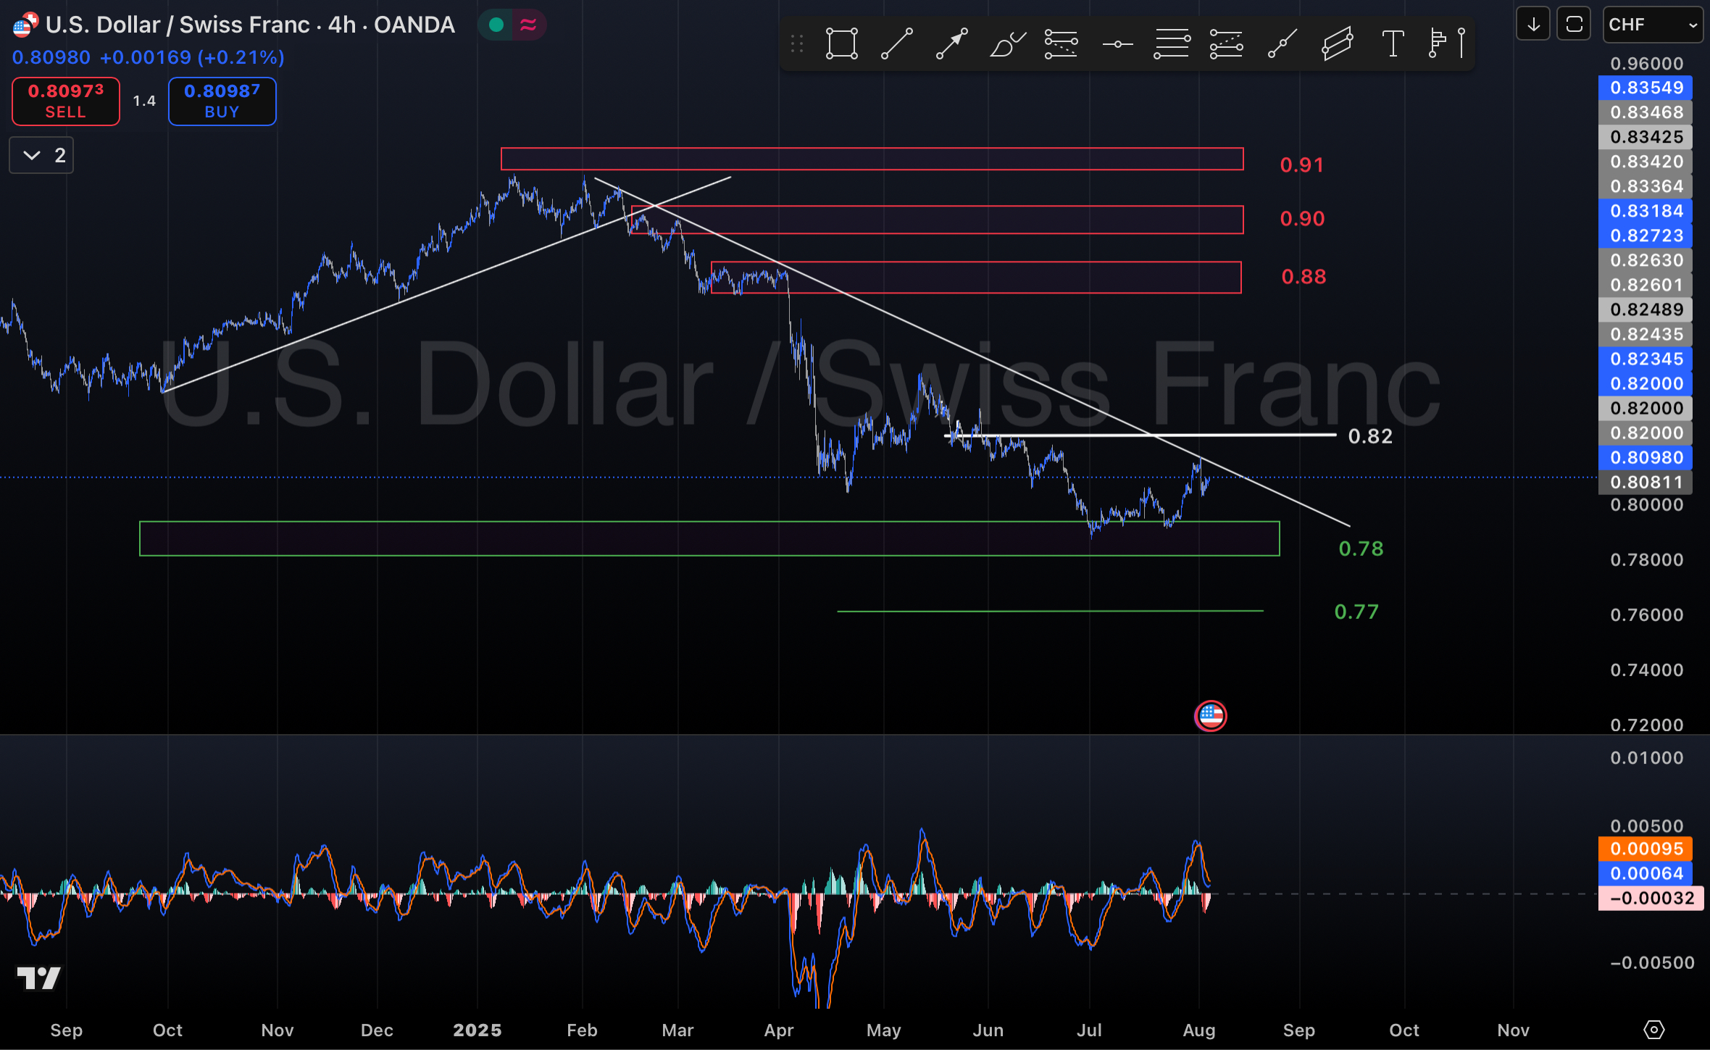1710x1050 pixels.
Task: Click the 0.83184 price axis label
Action: (1646, 211)
